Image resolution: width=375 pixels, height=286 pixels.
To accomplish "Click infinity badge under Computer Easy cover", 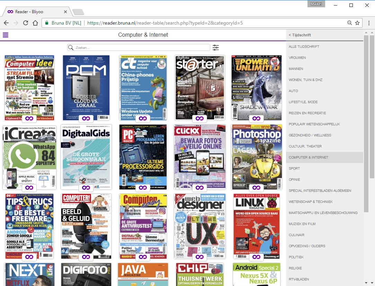I will (x=143, y=257).
